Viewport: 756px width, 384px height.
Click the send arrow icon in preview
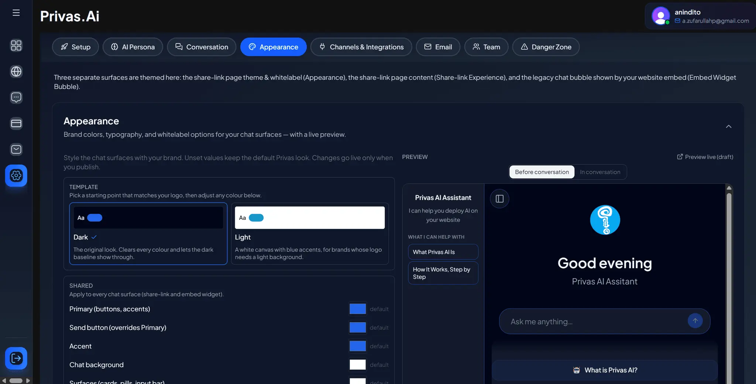(x=695, y=321)
